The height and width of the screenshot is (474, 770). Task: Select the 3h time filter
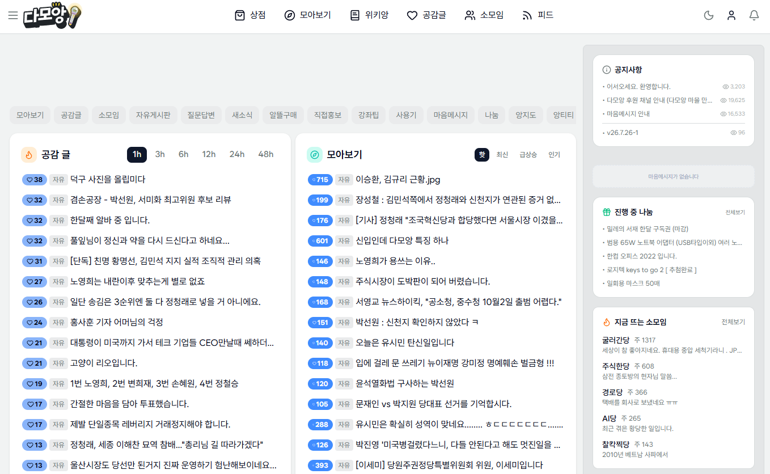[x=160, y=154]
